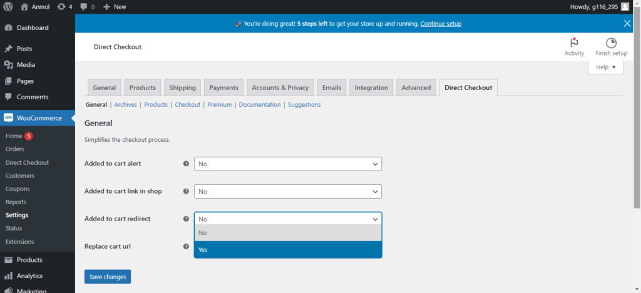
Task: Choose Yes in the open dropdown list
Action: (x=288, y=250)
